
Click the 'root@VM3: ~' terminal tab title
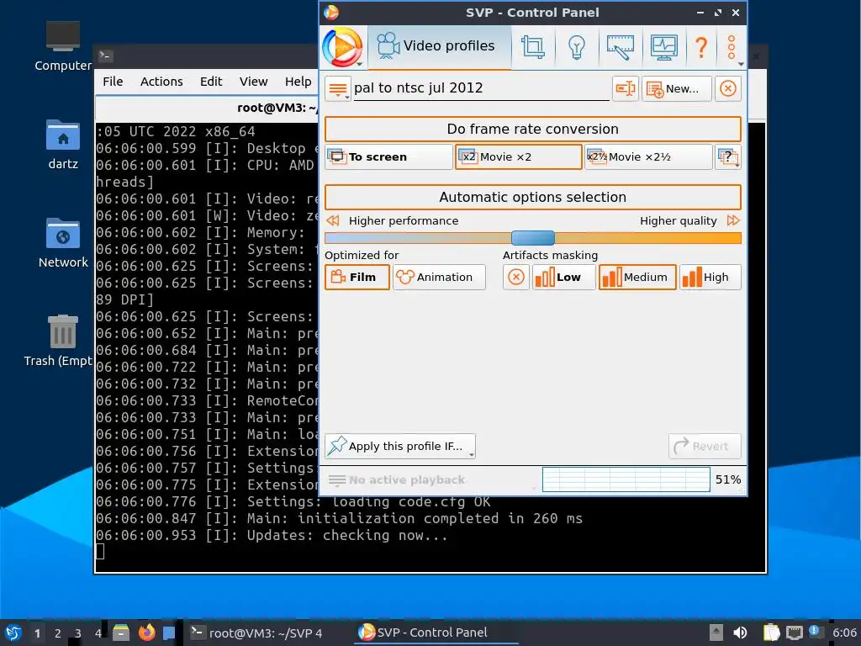pos(277,108)
